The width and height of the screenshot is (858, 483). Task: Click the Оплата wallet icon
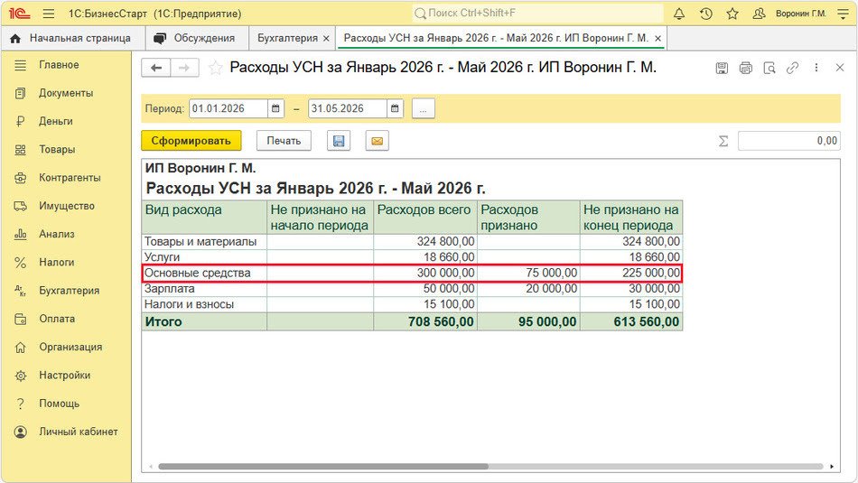[x=20, y=319]
